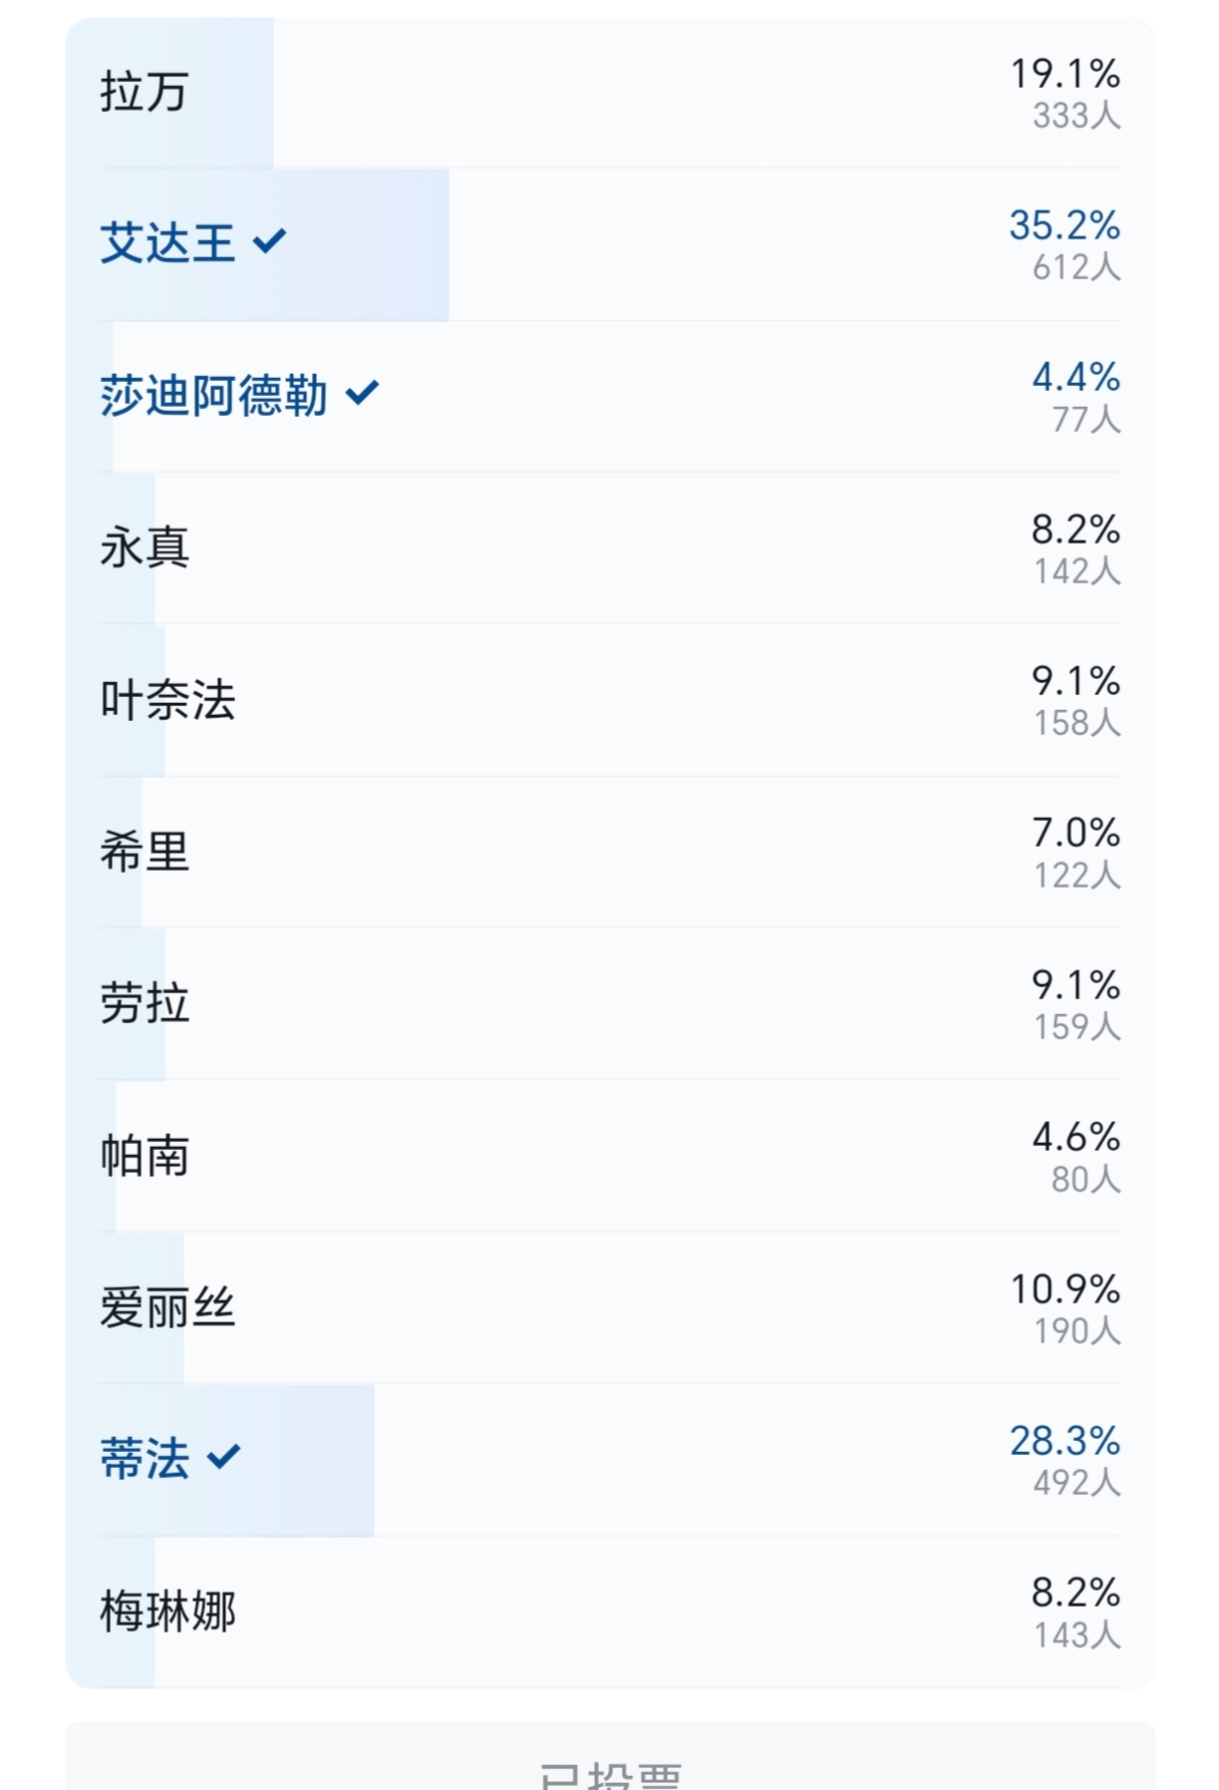Click the 蒂法 progress bar fill
Image resolution: width=1219 pixels, height=1790 pixels.
220,1461
